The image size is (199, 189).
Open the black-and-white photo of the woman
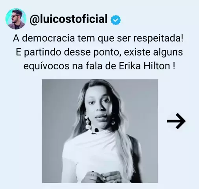click(x=100, y=131)
